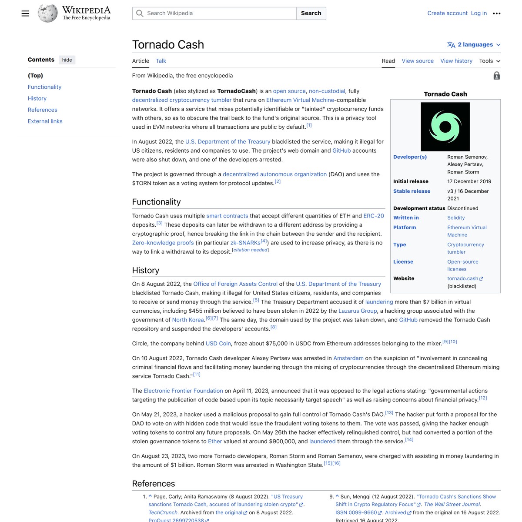Click the external link icon beside tornado.cash
The height and width of the screenshot is (522, 522).
(x=481, y=278)
